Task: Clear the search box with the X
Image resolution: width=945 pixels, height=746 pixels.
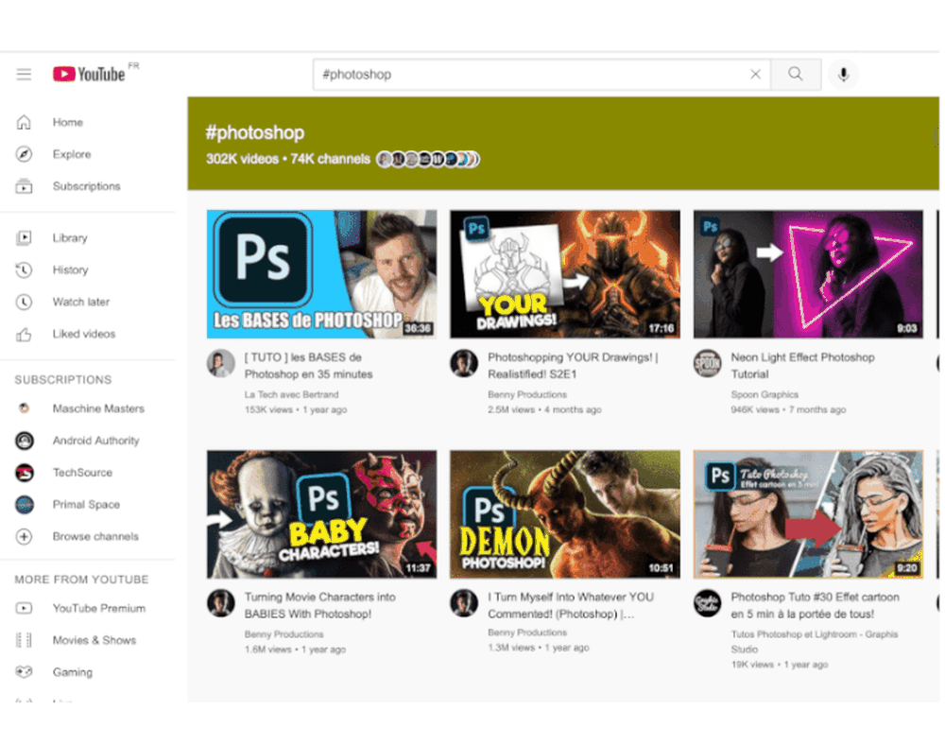Action: click(x=755, y=74)
